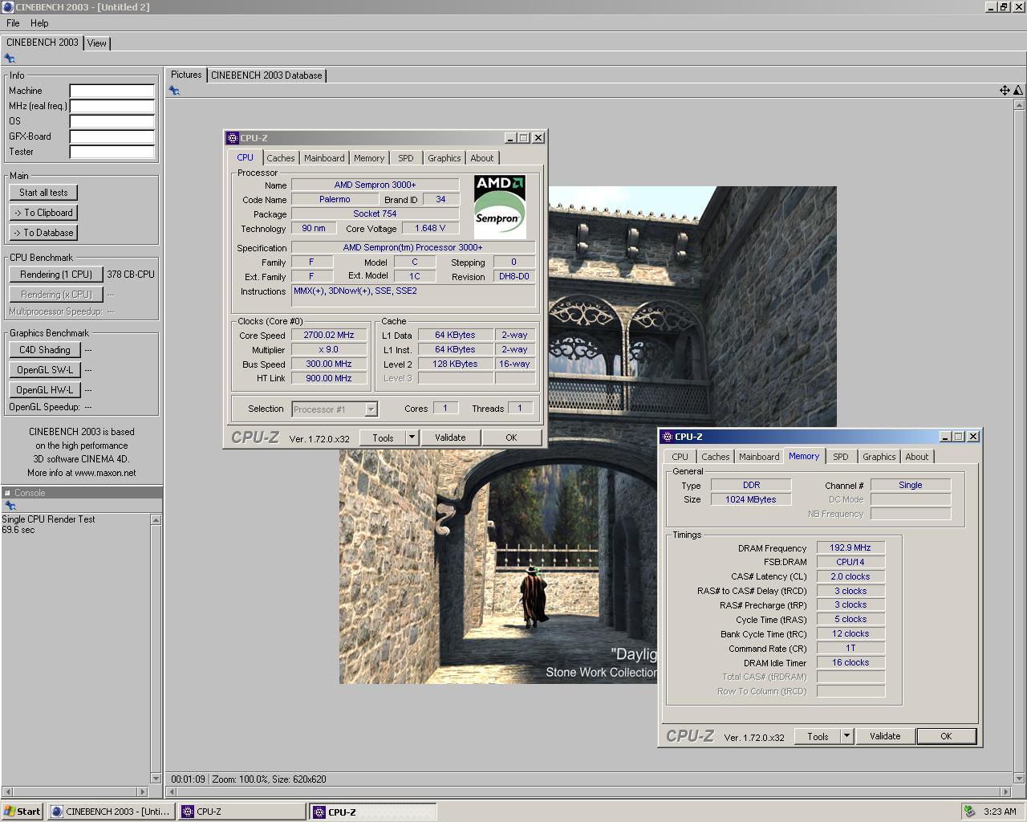1027x822 pixels.
Task: Click console scrollbar down arrow
Action: [x=156, y=778]
